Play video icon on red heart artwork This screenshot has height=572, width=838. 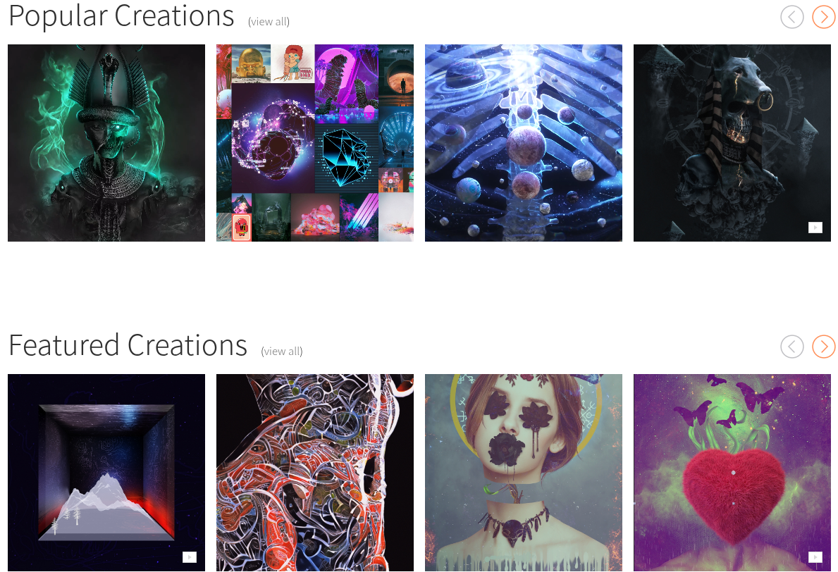[x=815, y=557]
